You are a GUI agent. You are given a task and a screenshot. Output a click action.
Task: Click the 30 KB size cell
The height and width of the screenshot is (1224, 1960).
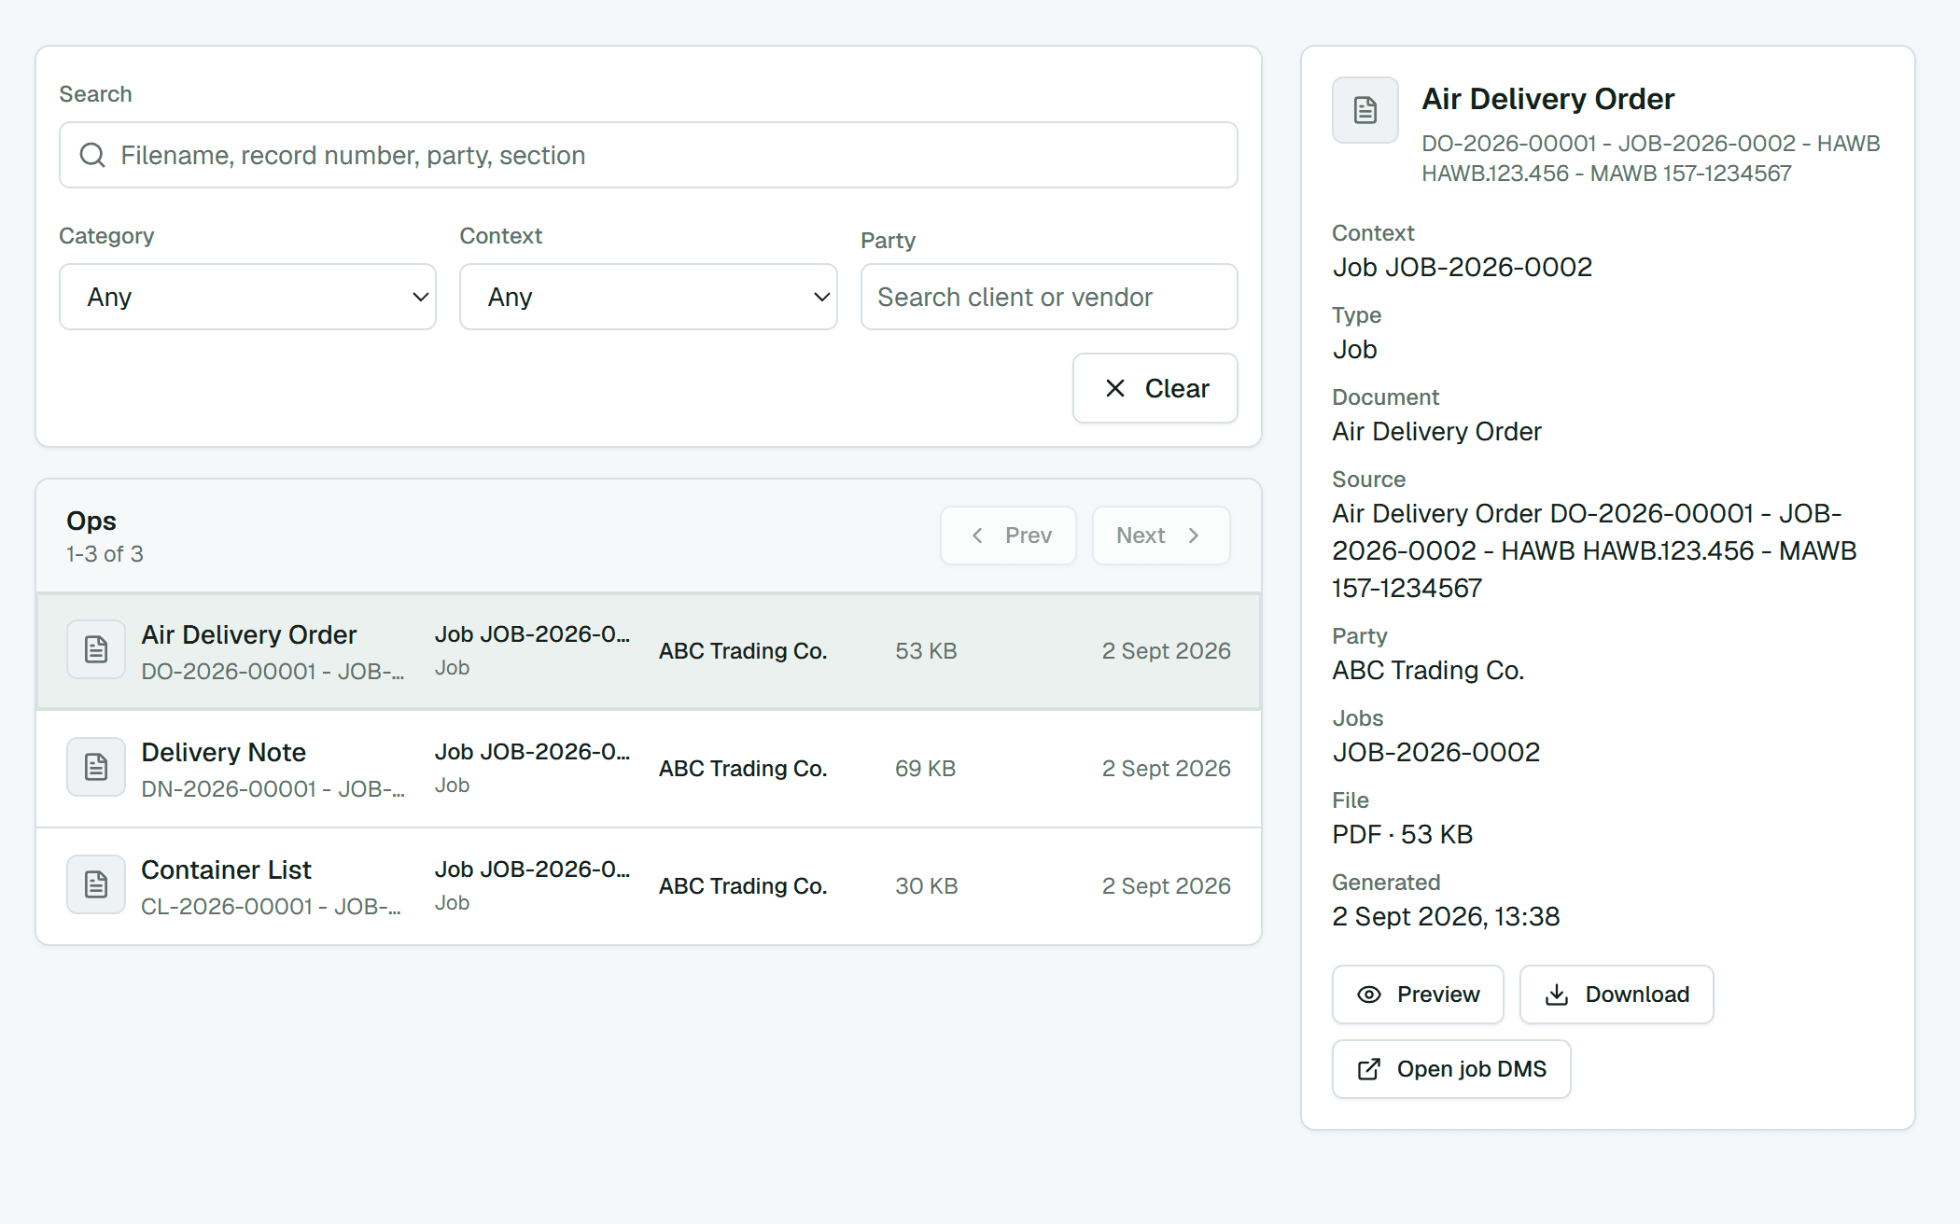tap(927, 886)
